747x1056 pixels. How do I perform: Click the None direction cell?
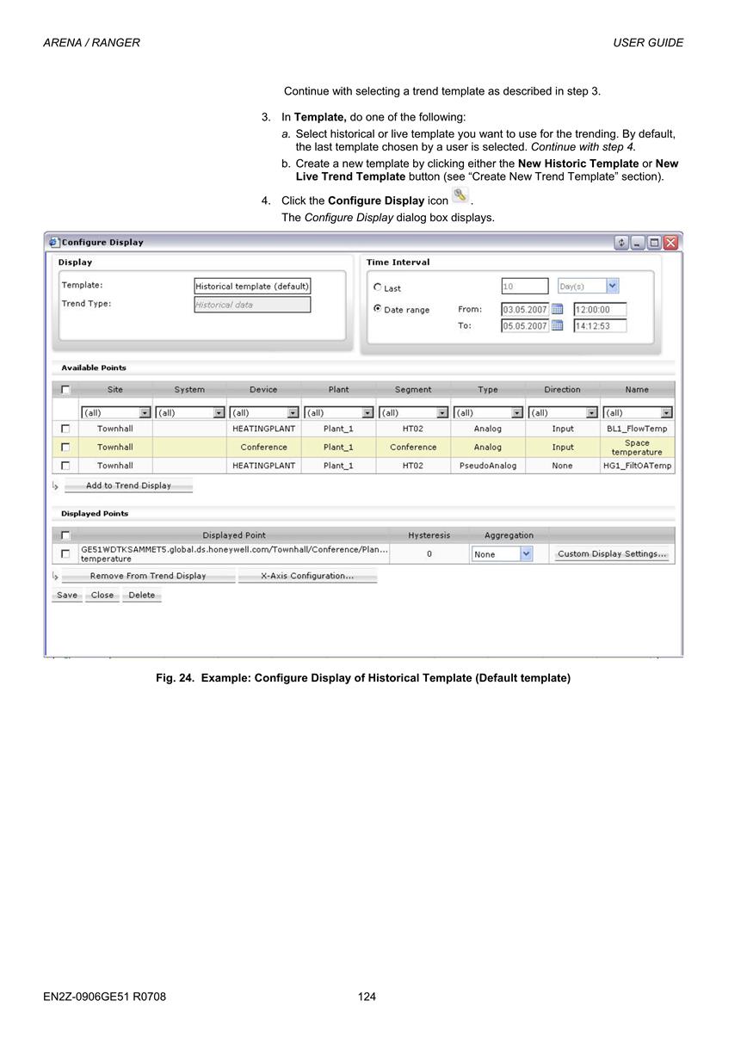[563, 466]
